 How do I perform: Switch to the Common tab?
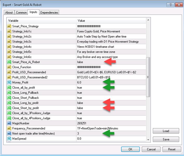coord(21,12)
